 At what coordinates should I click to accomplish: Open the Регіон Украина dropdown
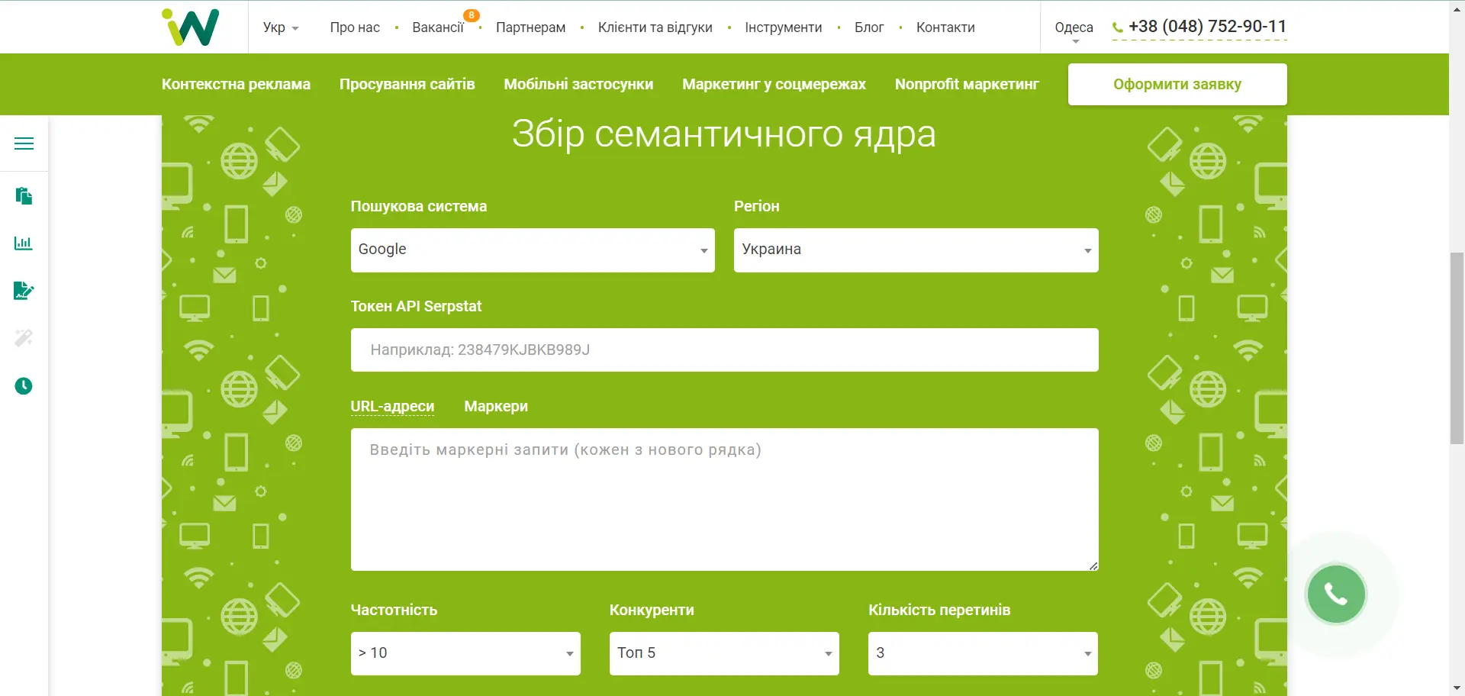(916, 250)
